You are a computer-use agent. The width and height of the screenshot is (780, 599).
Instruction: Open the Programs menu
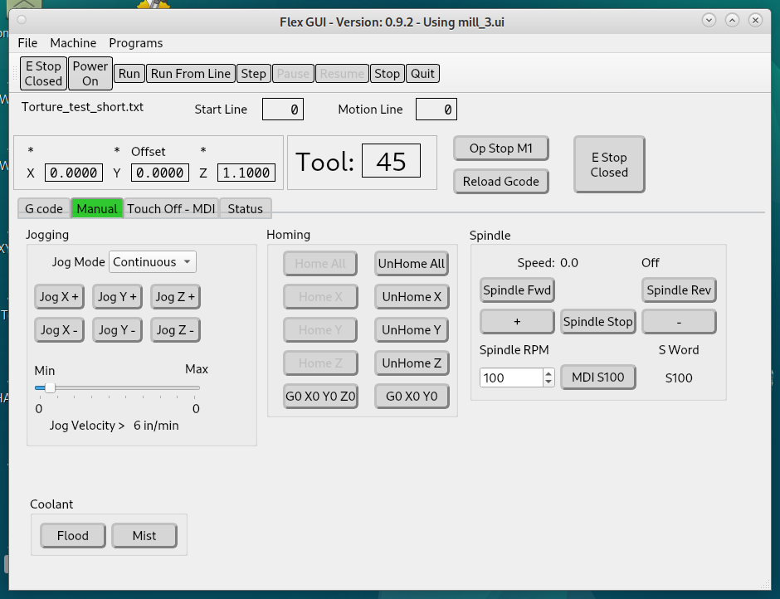136,43
